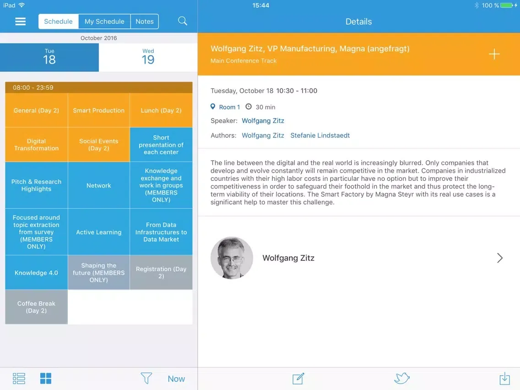Open Shaping the future tile
This screenshot has width=520, height=390.
(99, 273)
